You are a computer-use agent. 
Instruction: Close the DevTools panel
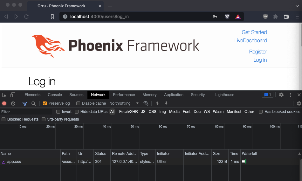299,95
